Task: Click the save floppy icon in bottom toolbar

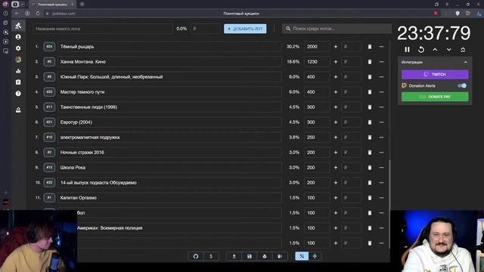Action: pyautogui.click(x=249, y=256)
